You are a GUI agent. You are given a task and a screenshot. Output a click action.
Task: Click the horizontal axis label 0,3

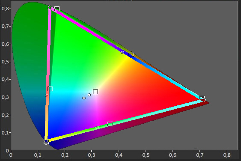pos(92,155)
